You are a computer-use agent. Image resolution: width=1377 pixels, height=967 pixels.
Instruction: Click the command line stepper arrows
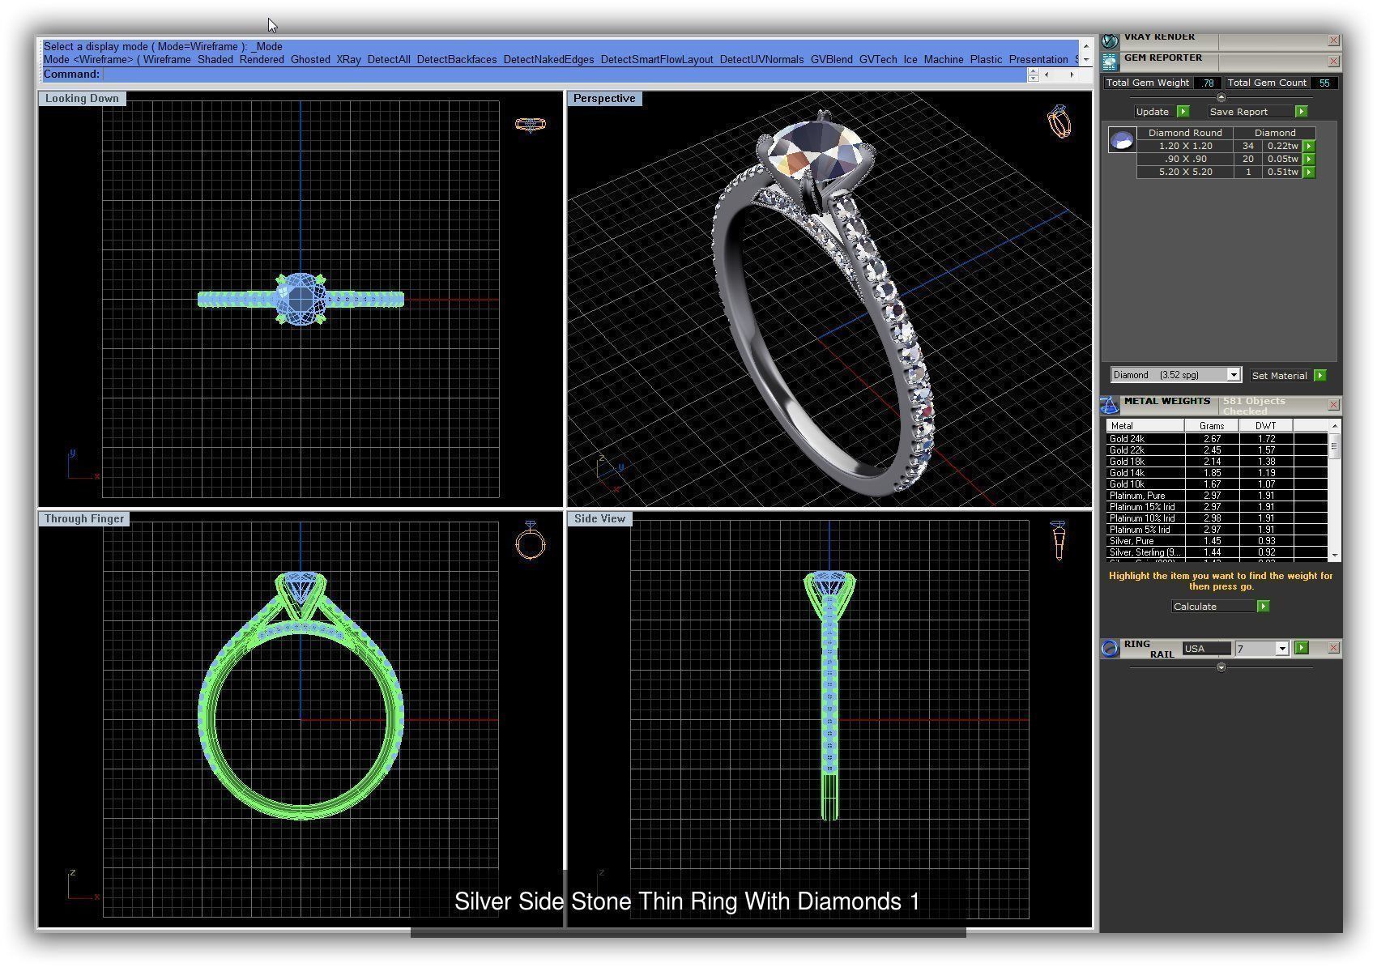pos(1033,75)
